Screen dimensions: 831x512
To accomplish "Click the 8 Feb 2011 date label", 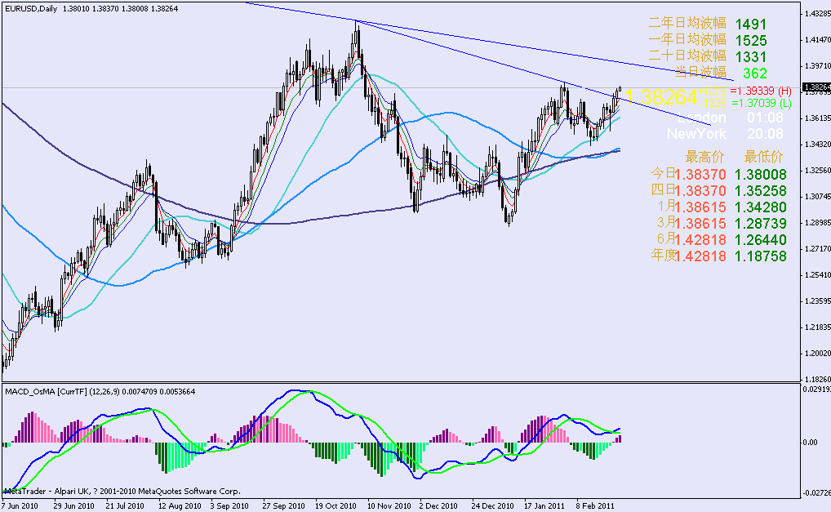I will pos(595,505).
